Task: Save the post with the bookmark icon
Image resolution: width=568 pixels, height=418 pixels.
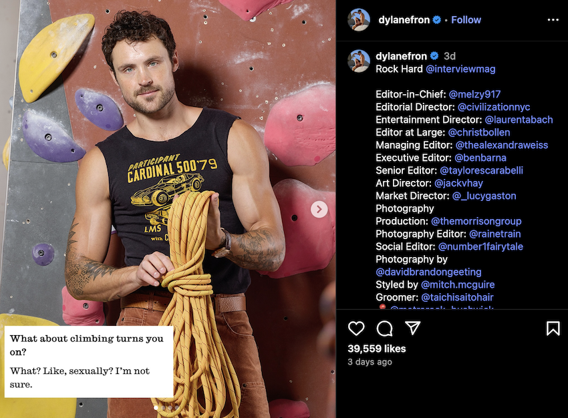Action: point(553,329)
